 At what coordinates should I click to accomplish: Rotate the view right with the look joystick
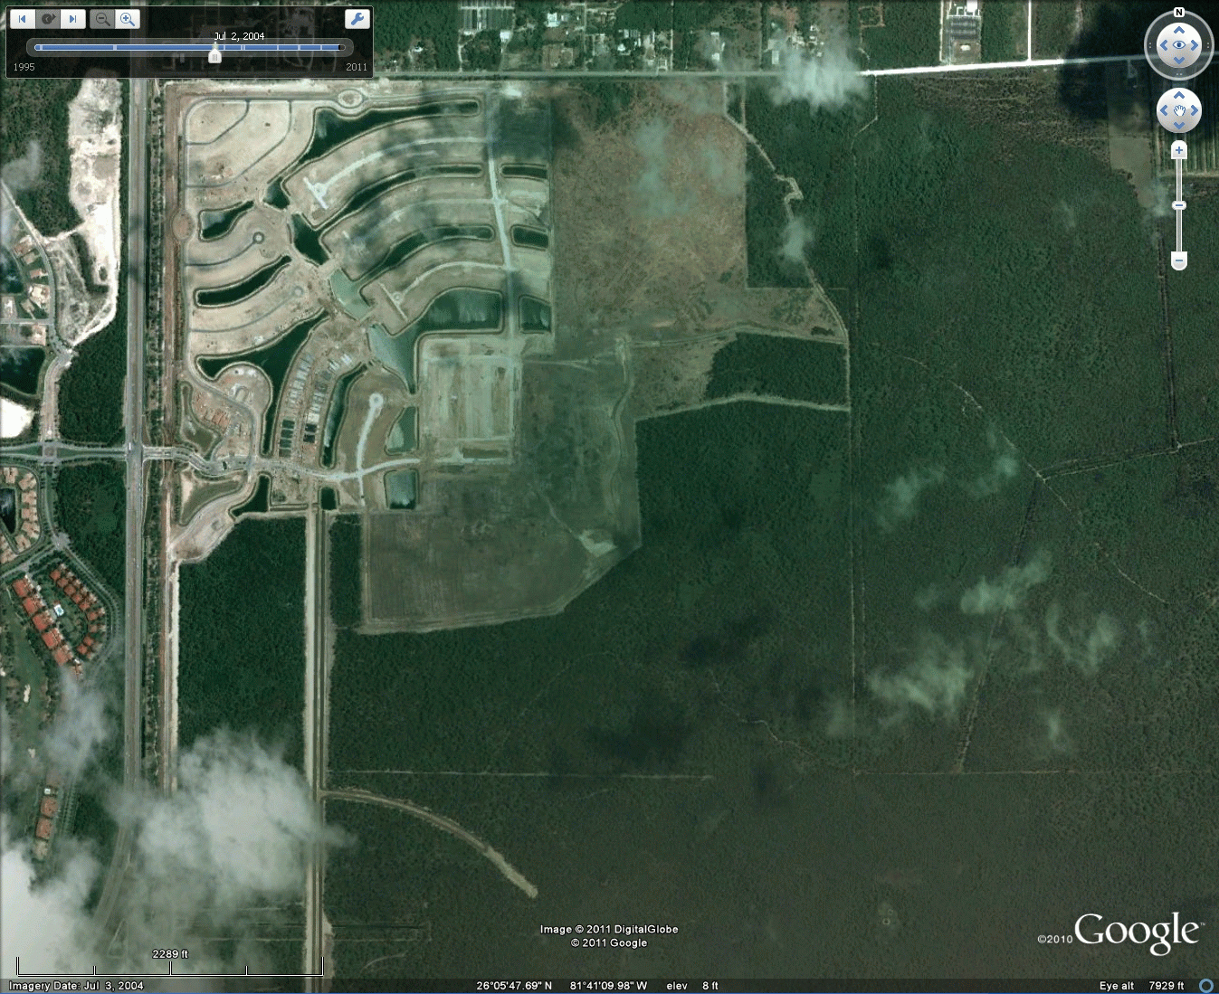[1195, 45]
